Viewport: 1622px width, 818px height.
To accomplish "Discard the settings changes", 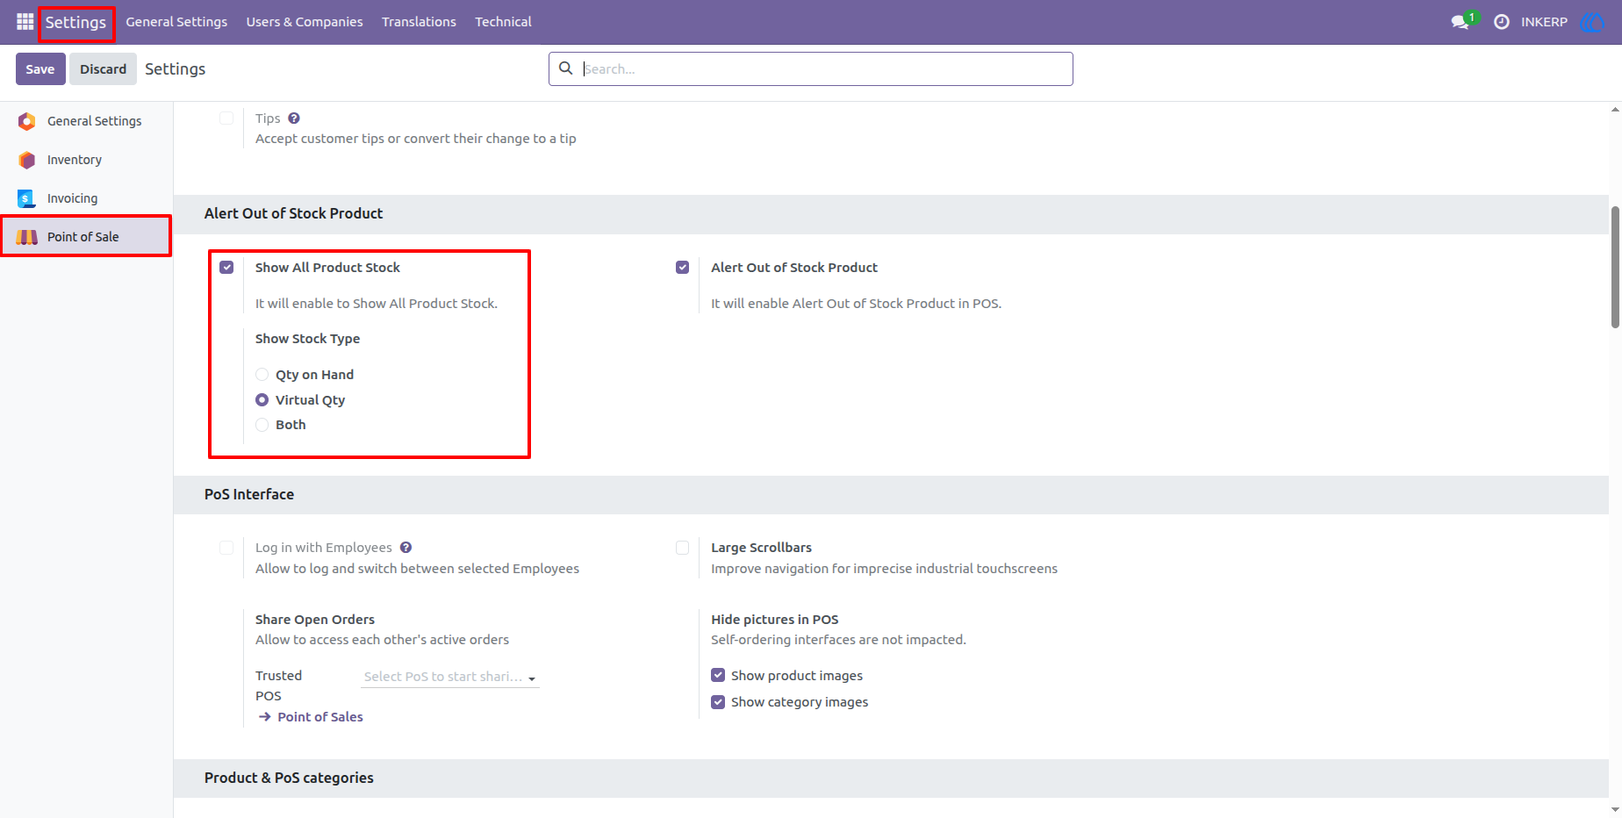I will click(103, 68).
